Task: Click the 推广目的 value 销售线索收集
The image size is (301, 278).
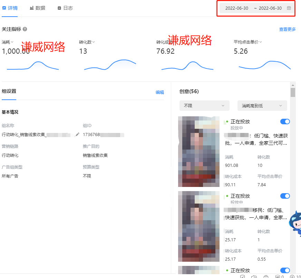Action: [x=95, y=155]
